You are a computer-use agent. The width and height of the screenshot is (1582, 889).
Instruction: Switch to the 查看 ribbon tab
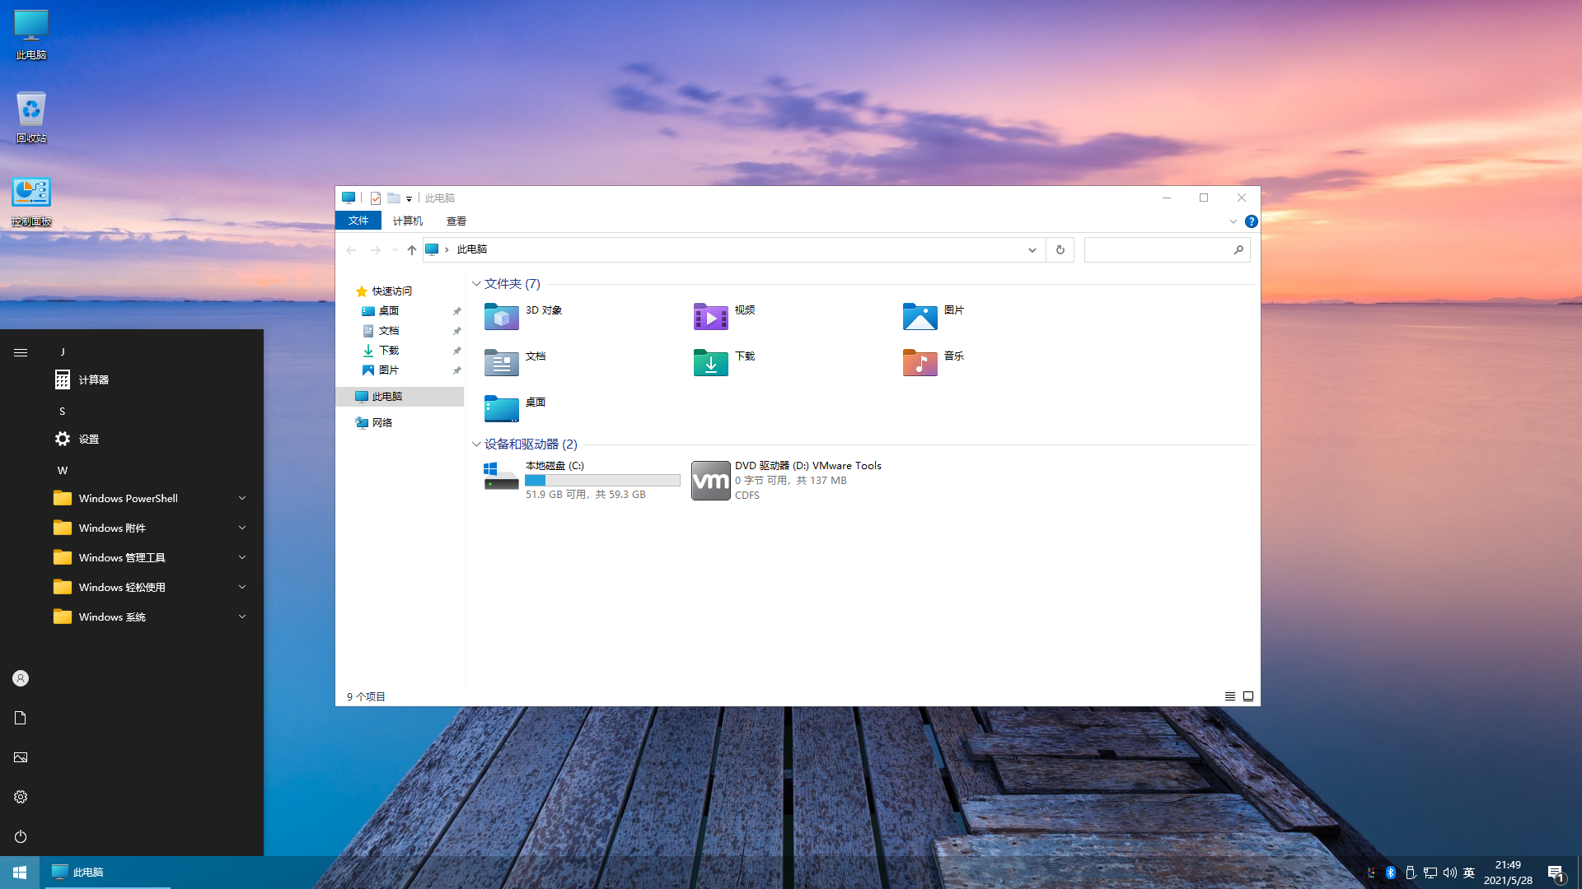457,221
